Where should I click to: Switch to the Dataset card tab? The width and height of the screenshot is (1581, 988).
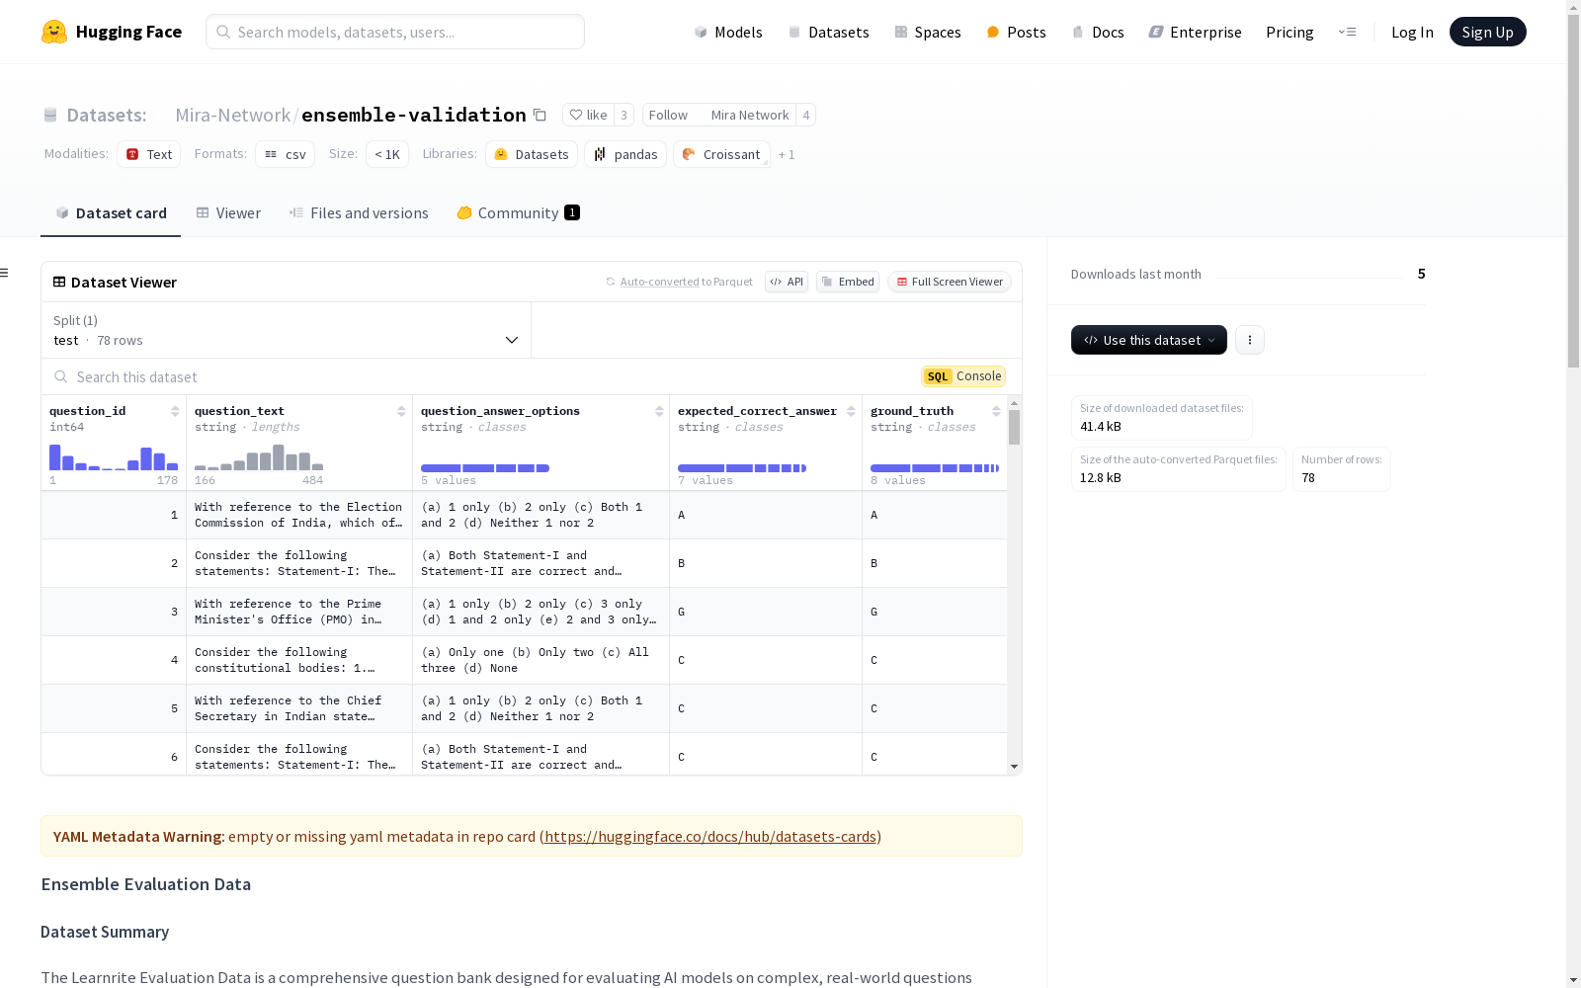click(x=111, y=213)
